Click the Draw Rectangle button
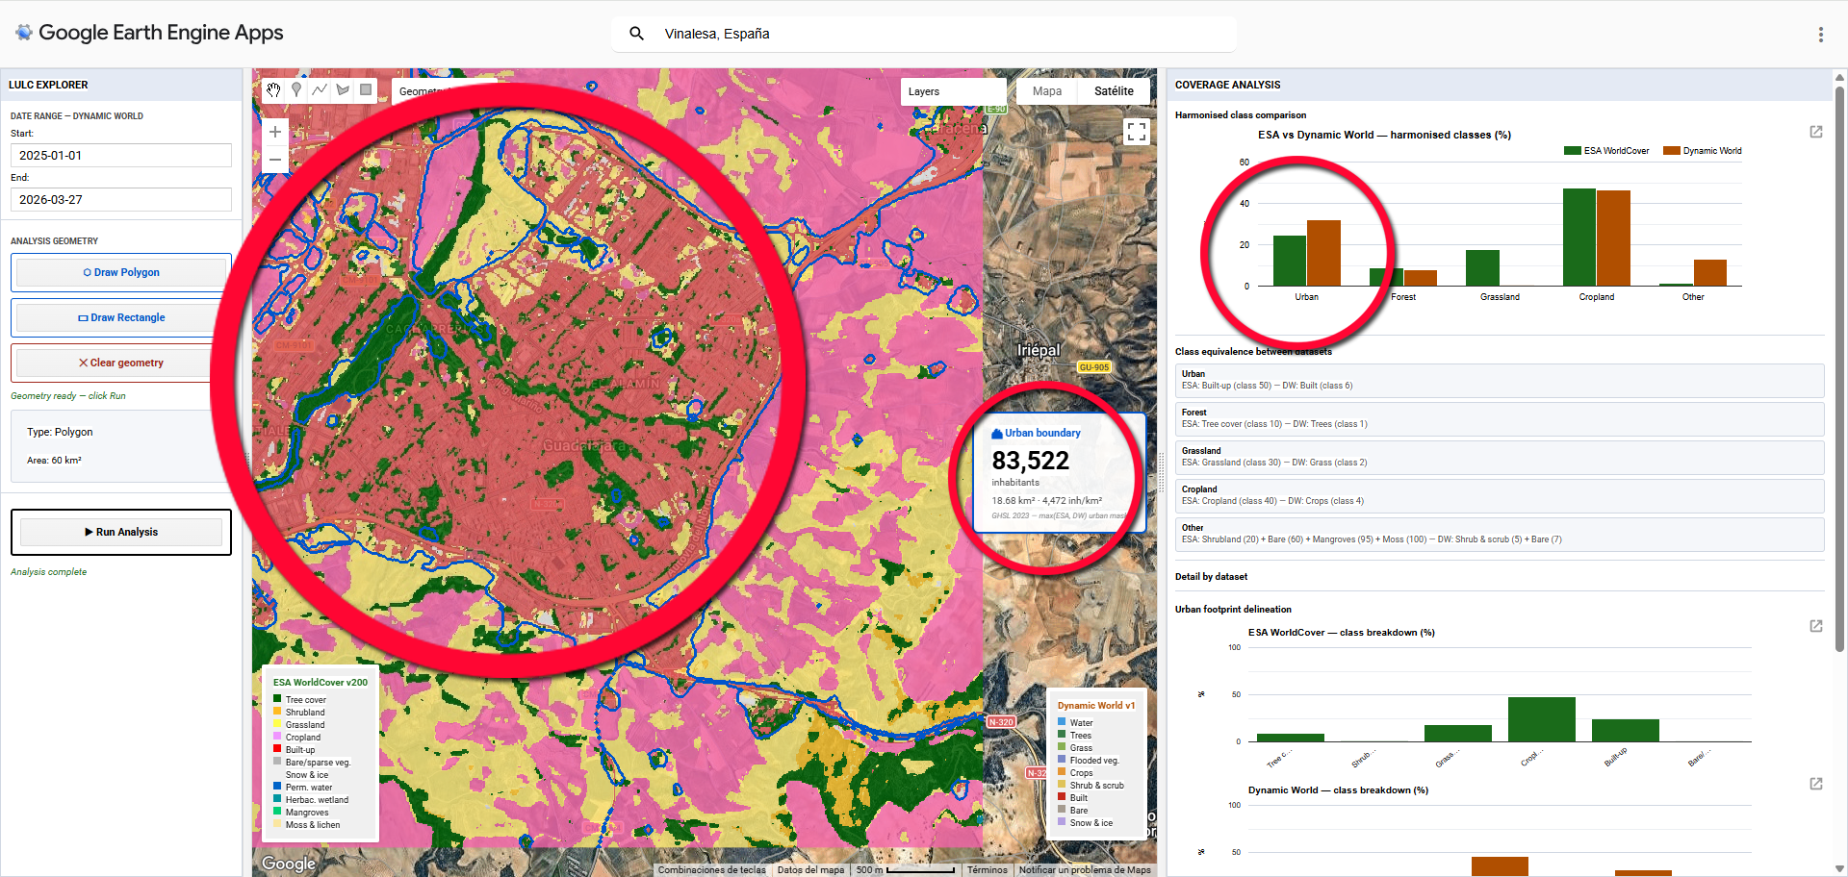This screenshot has width=1848, height=877. coord(121,317)
